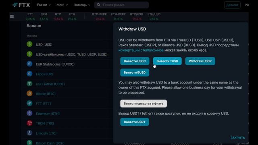Expand the Помощь dropdown menu
Image resolution: width=258 pixels, height=145 pixels.
82,5
